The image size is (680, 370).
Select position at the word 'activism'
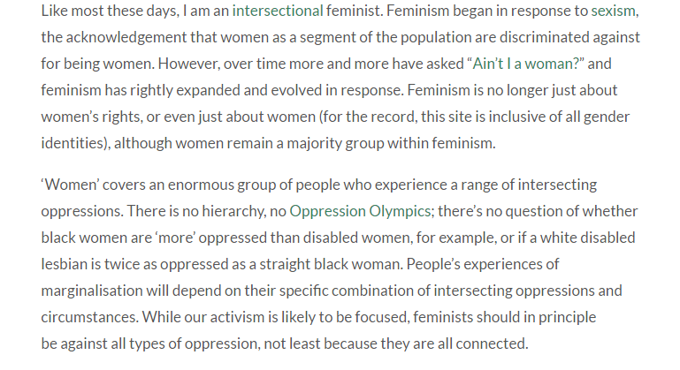click(x=238, y=317)
